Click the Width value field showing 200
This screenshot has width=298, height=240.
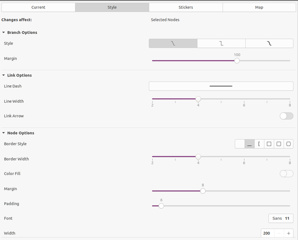[x=267, y=234]
